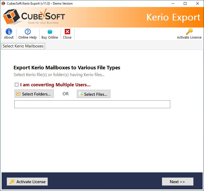Click the CubexSoft logo in the header
The image size is (204, 191).
point(34,17)
